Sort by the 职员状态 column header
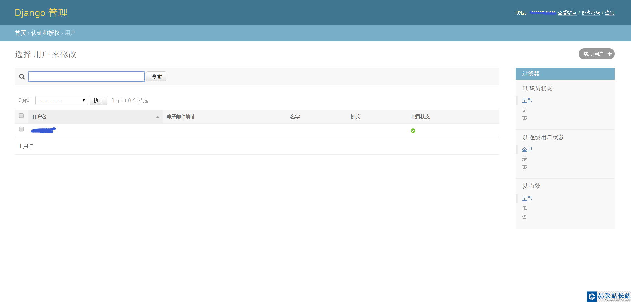Image resolution: width=631 pixels, height=302 pixels. tap(420, 117)
